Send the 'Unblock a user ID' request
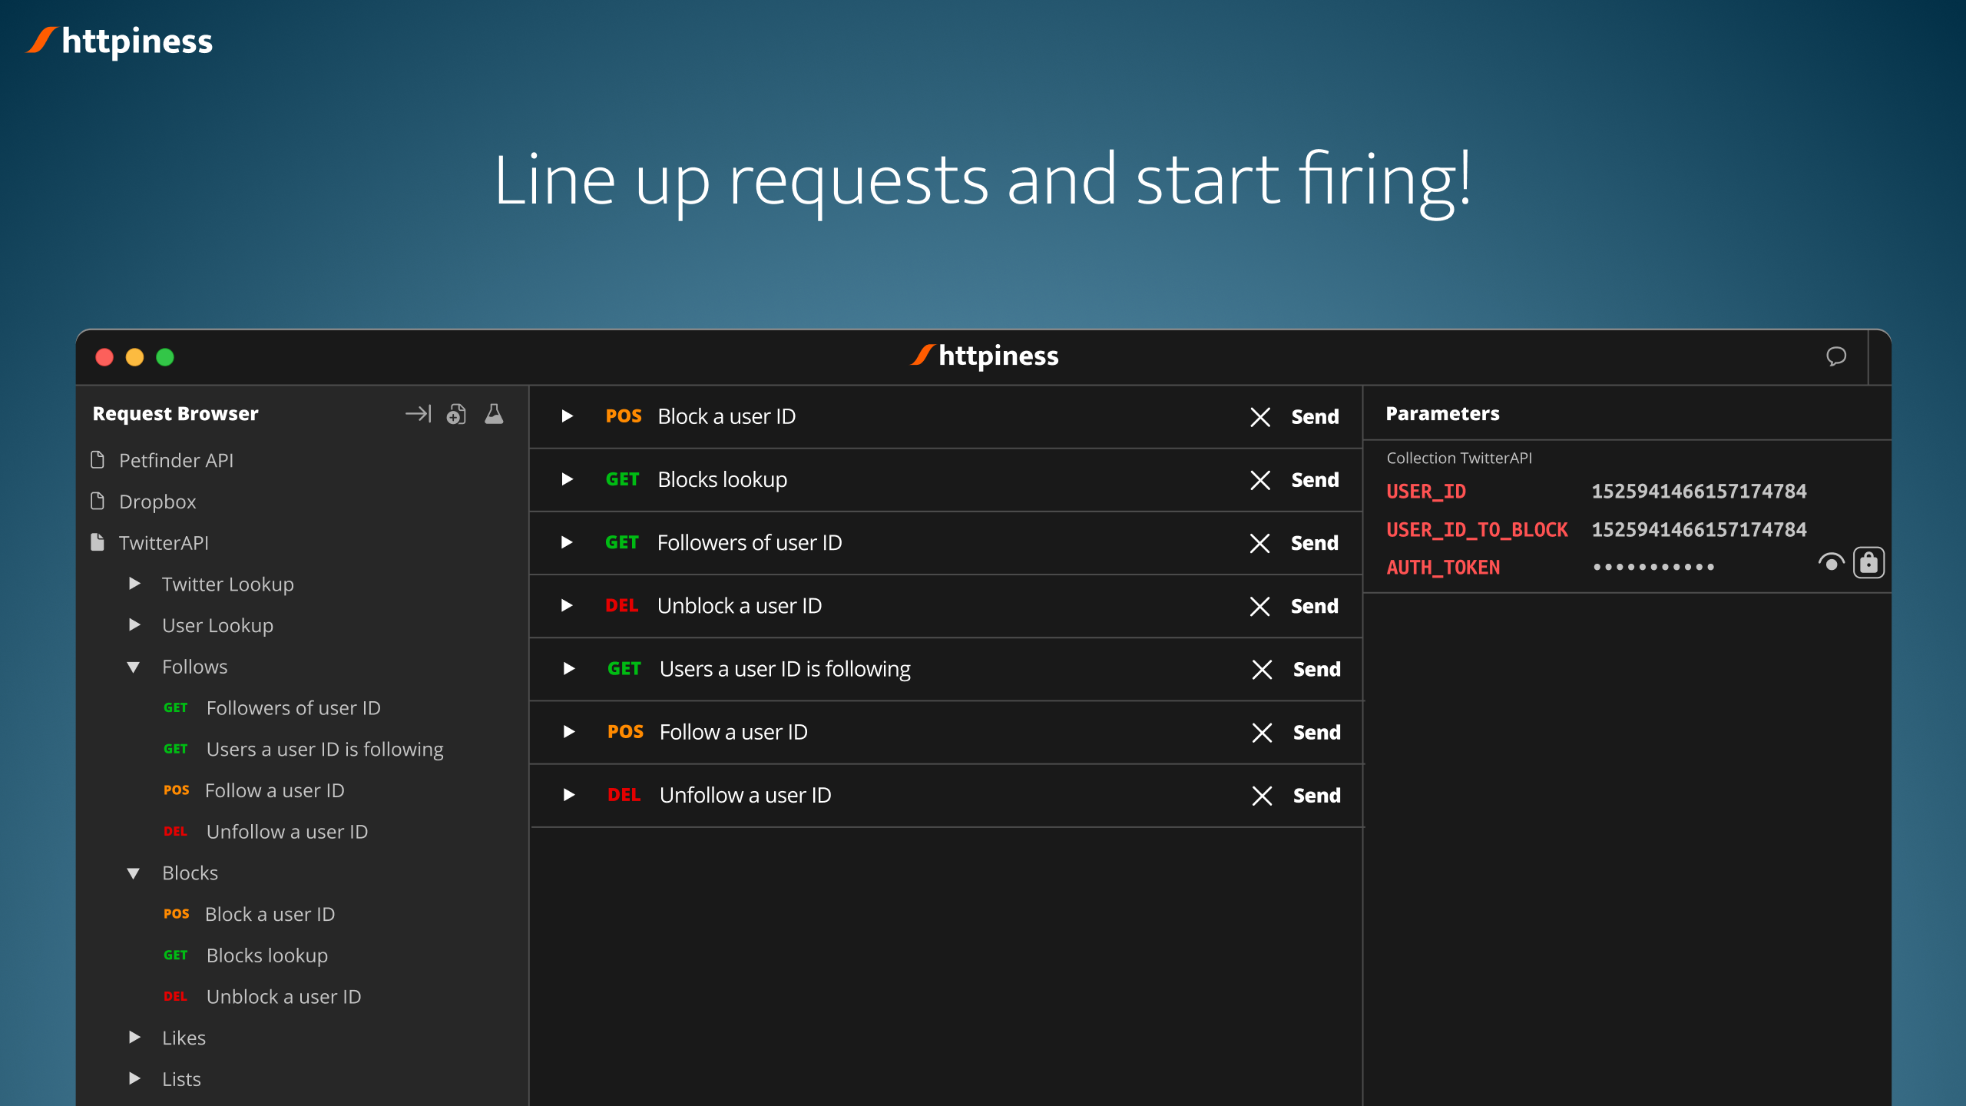Image resolution: width=1966 pixels, height=1106 pixels. coord(1314,606)
